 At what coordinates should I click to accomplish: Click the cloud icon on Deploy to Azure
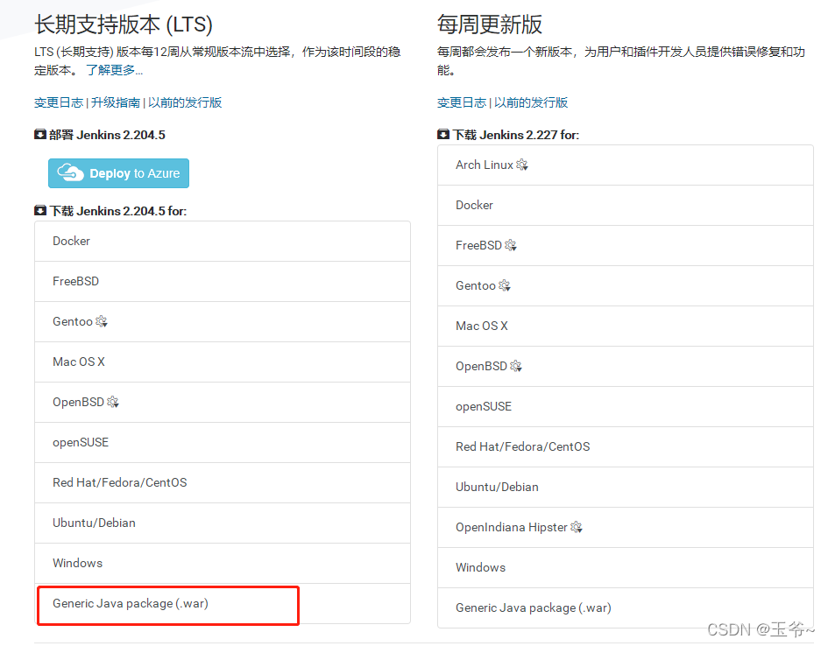[x=70, y=172]
